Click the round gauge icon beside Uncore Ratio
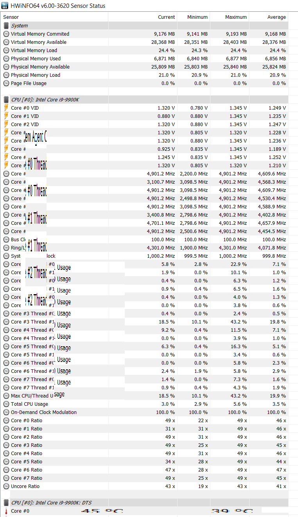Screen dimensions: 298x517 6,486
